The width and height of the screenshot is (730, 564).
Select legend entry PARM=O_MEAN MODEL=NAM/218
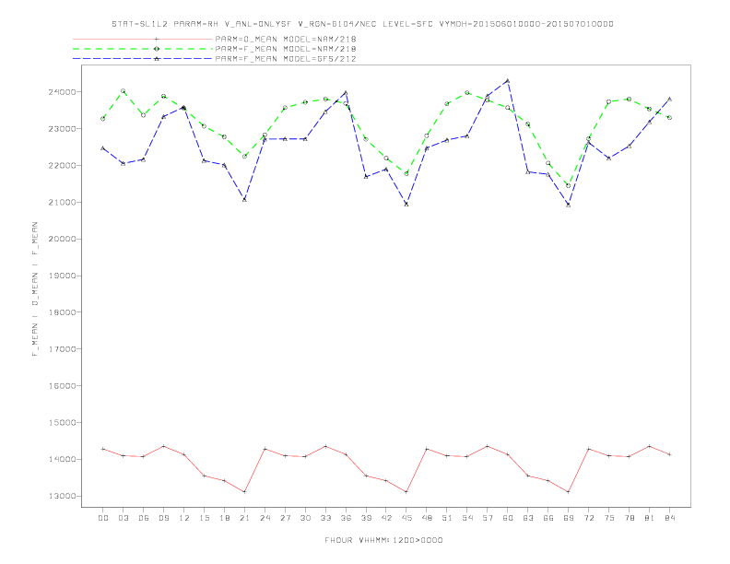click(286, 39)
